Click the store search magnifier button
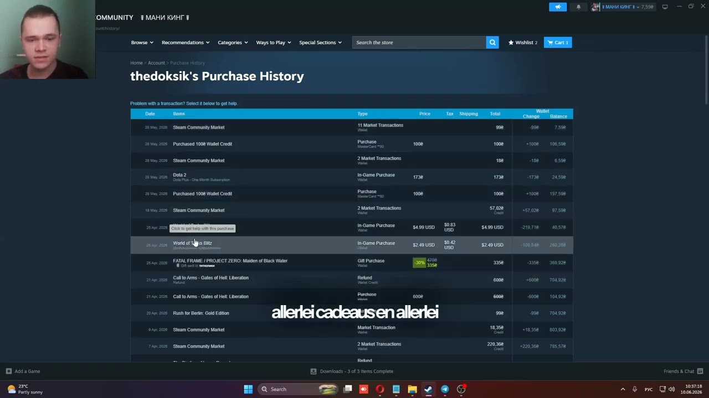The width and height of the screenshot is (709, 398). (x=492, y=43)
